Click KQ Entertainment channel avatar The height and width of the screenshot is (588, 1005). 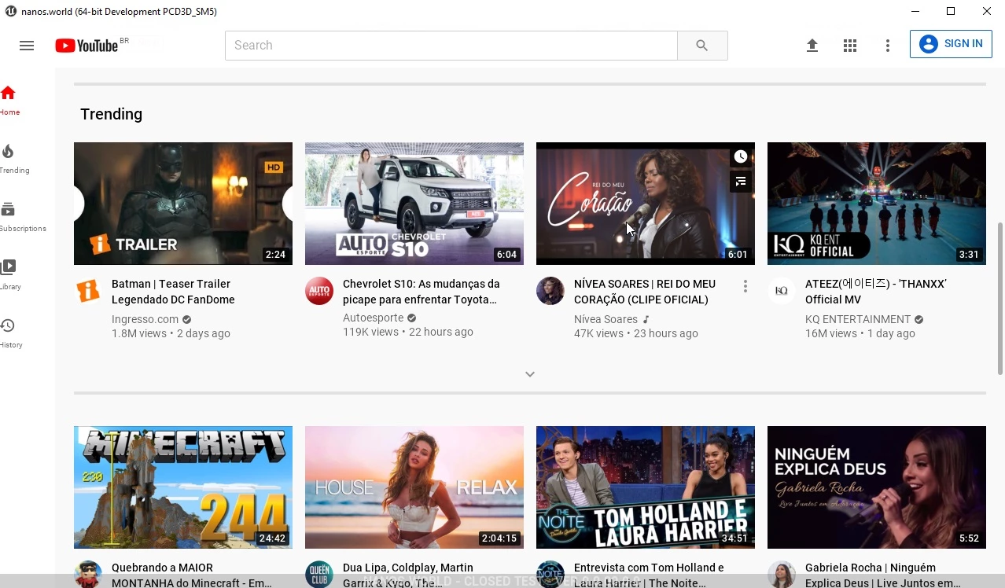(782, 291)
